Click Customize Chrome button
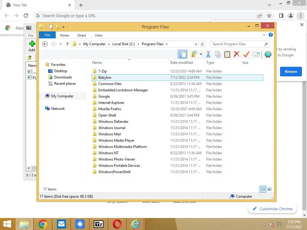The width and height of the screenshot is (307, 230). tap(272, 209)
